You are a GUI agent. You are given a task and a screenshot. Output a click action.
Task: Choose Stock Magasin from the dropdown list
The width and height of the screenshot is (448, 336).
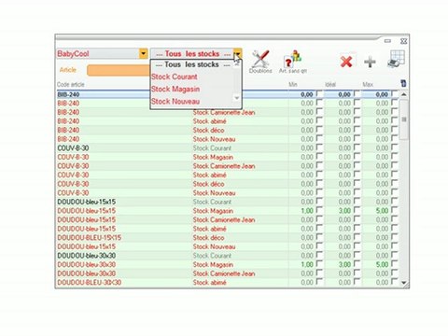pos(175,89)
